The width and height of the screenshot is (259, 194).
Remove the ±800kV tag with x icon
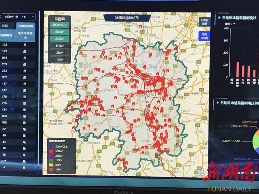[x=17, y=16]
